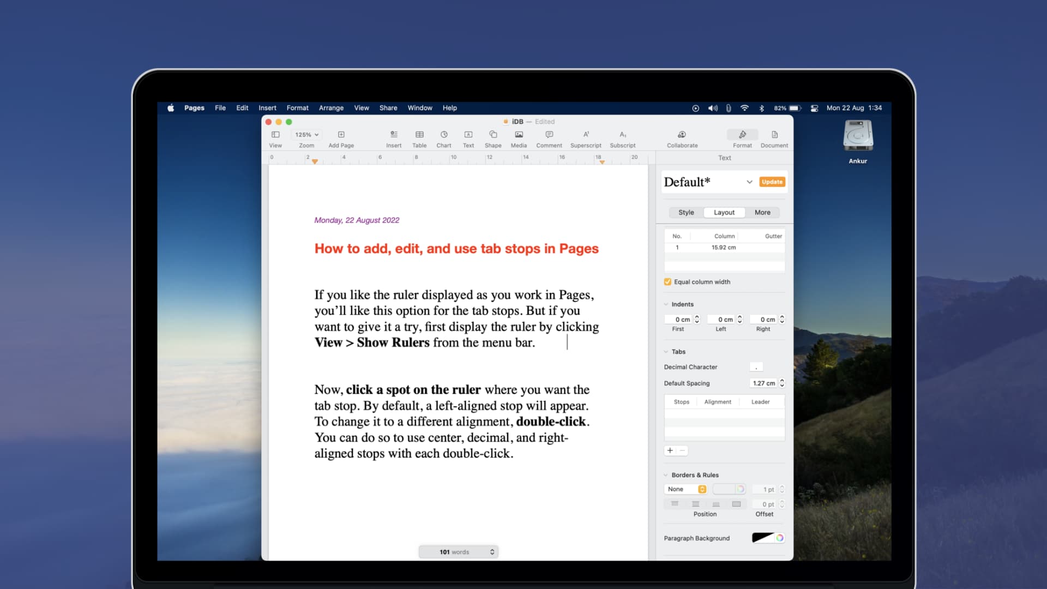Open the View sidebar options icon
This screenshot has height=589, width=1047.
tap(275, 135)
